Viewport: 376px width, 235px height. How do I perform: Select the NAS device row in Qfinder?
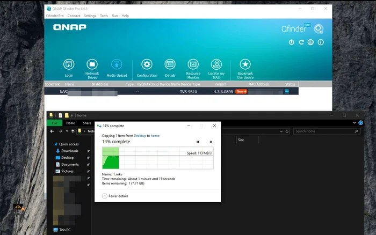pos(171,92)
